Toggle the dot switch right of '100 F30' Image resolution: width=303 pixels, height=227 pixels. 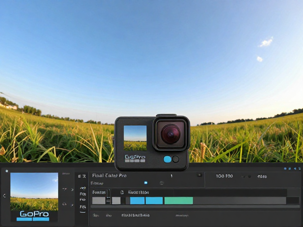click(246, 176)
